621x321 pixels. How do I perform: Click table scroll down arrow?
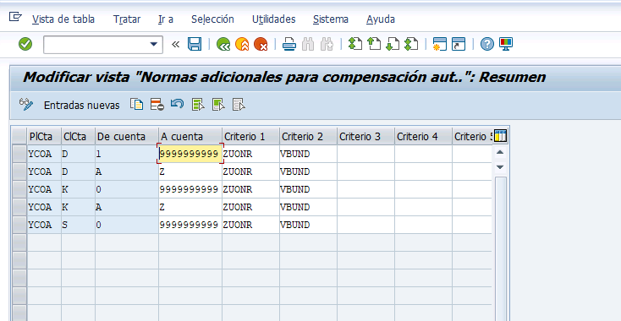coord(500,167)
